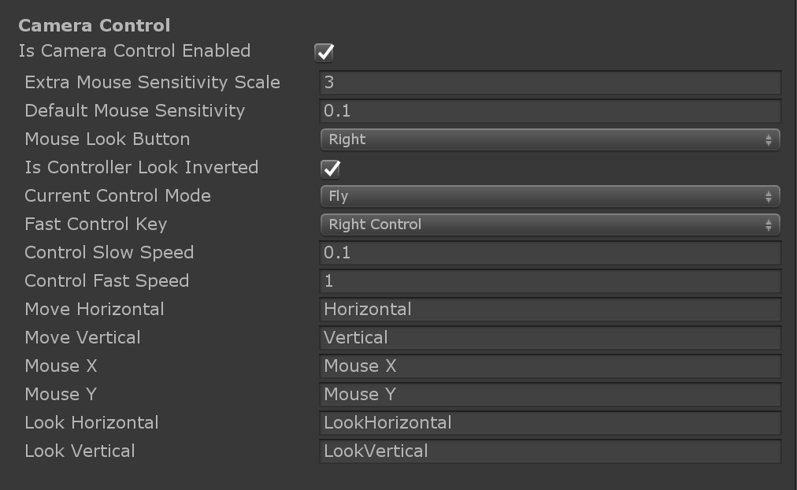797x490 pixels.
Task: Select the LookHorizontal text field
Action: coord(549,423)
